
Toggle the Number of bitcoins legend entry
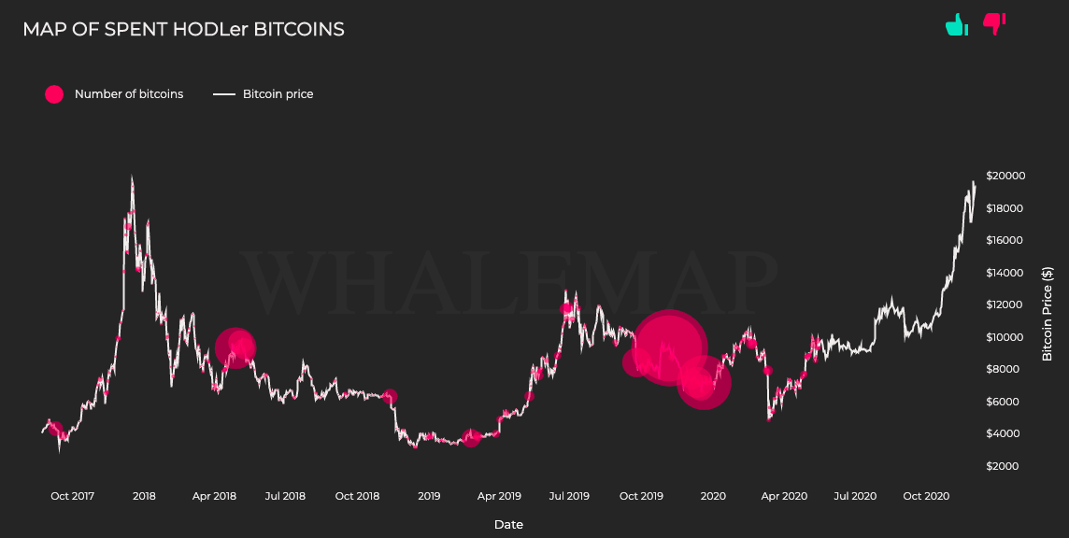pyautogui.click(x=114, y=94)
